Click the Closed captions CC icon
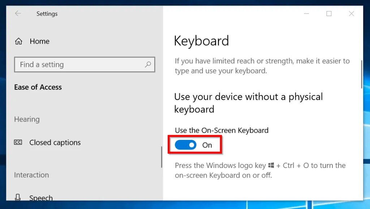 18,142
